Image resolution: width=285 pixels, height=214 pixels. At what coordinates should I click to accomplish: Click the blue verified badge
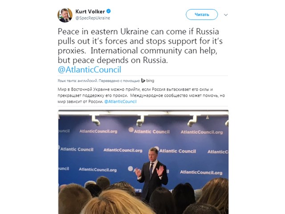click(x=109, y=11)
